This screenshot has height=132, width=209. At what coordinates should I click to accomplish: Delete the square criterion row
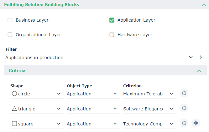[184, 123]
